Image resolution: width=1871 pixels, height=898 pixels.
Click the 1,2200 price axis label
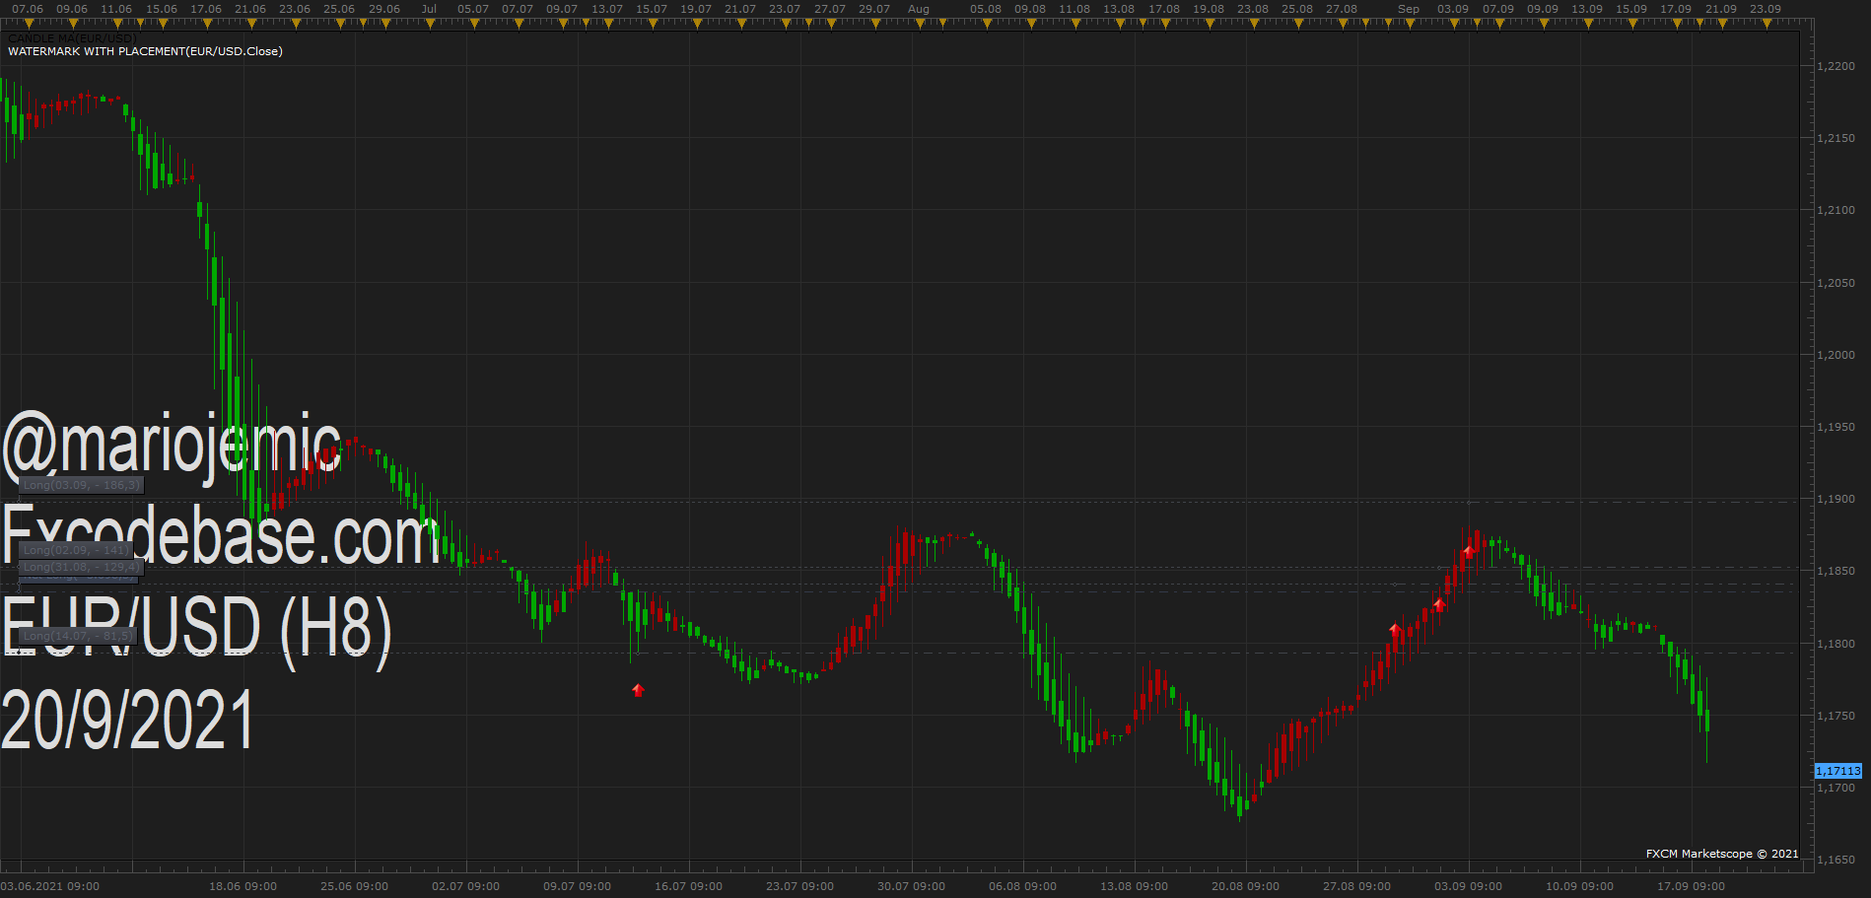click(1836, 66)
